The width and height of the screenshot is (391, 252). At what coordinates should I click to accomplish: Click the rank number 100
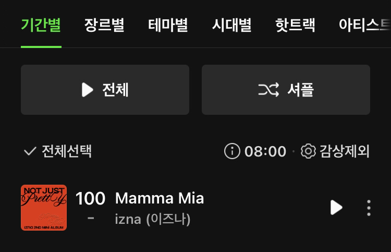[90, 198]
